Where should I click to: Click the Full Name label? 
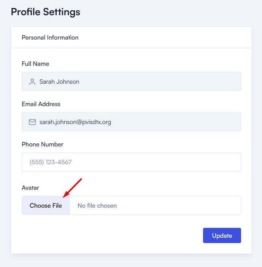click(35, 64)
